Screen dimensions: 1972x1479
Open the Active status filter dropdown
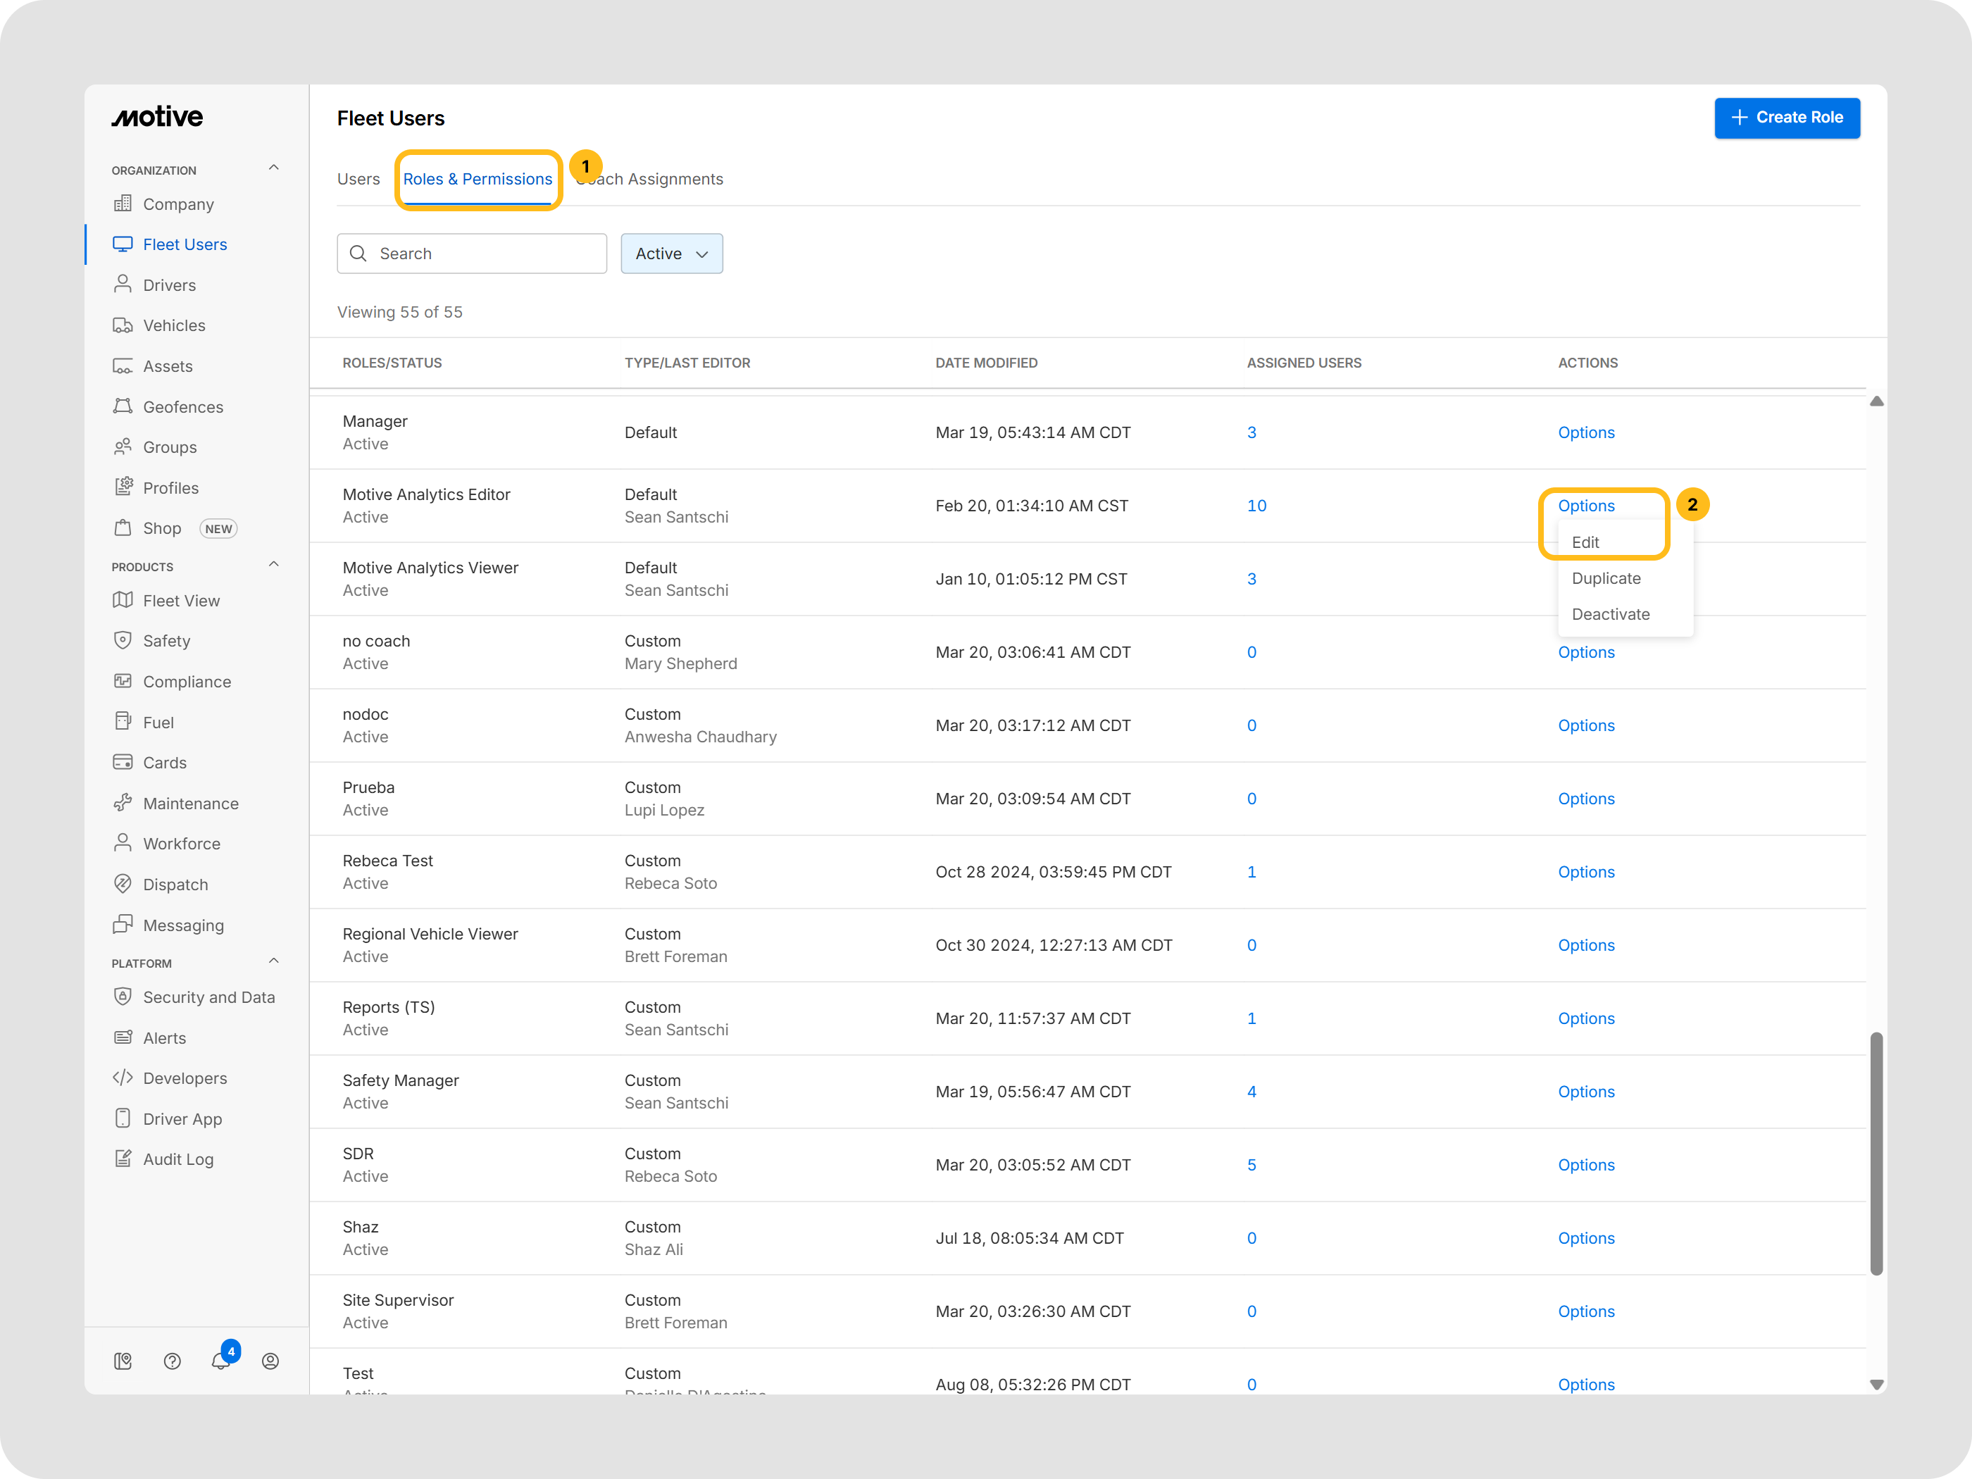pyautogui.click(x=671, y=253)
